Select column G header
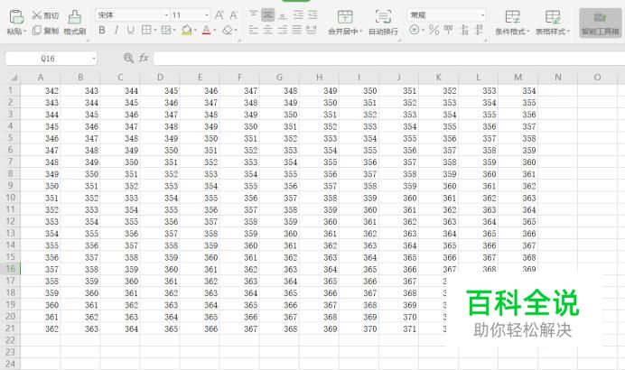Image resolution: width=625 pixels, height=370 pixels. pos(279,78)
